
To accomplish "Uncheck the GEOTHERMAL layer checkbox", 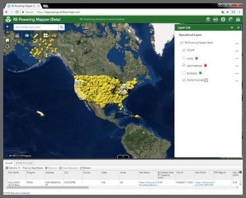I will pyautogui.click(x=184, y=65).
